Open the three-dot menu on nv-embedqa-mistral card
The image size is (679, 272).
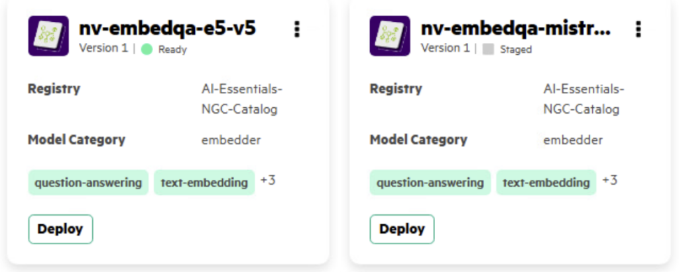[x=638, y=29]
